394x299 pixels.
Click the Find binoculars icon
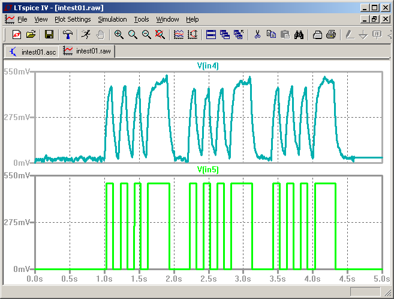point(299,34)
